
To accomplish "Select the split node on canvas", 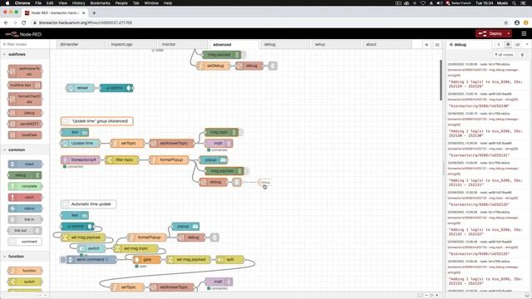I will point(230,260).
